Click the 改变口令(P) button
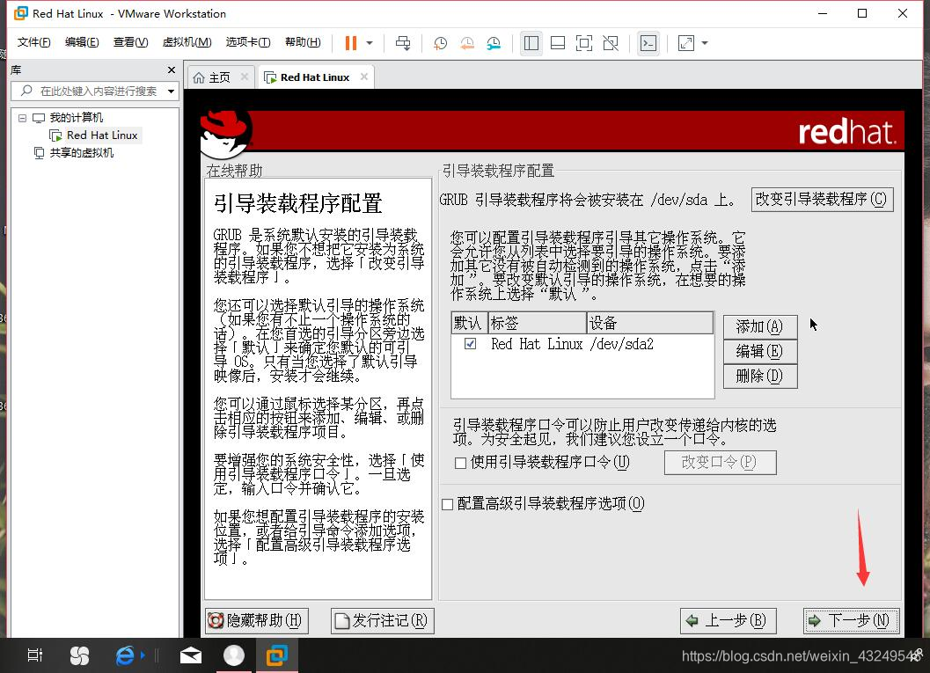930x673 pixels. (x=720, y=463)
